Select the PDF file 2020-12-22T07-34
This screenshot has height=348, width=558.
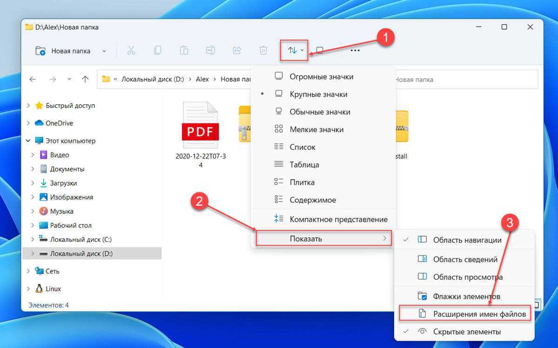[x=200, y=134]
